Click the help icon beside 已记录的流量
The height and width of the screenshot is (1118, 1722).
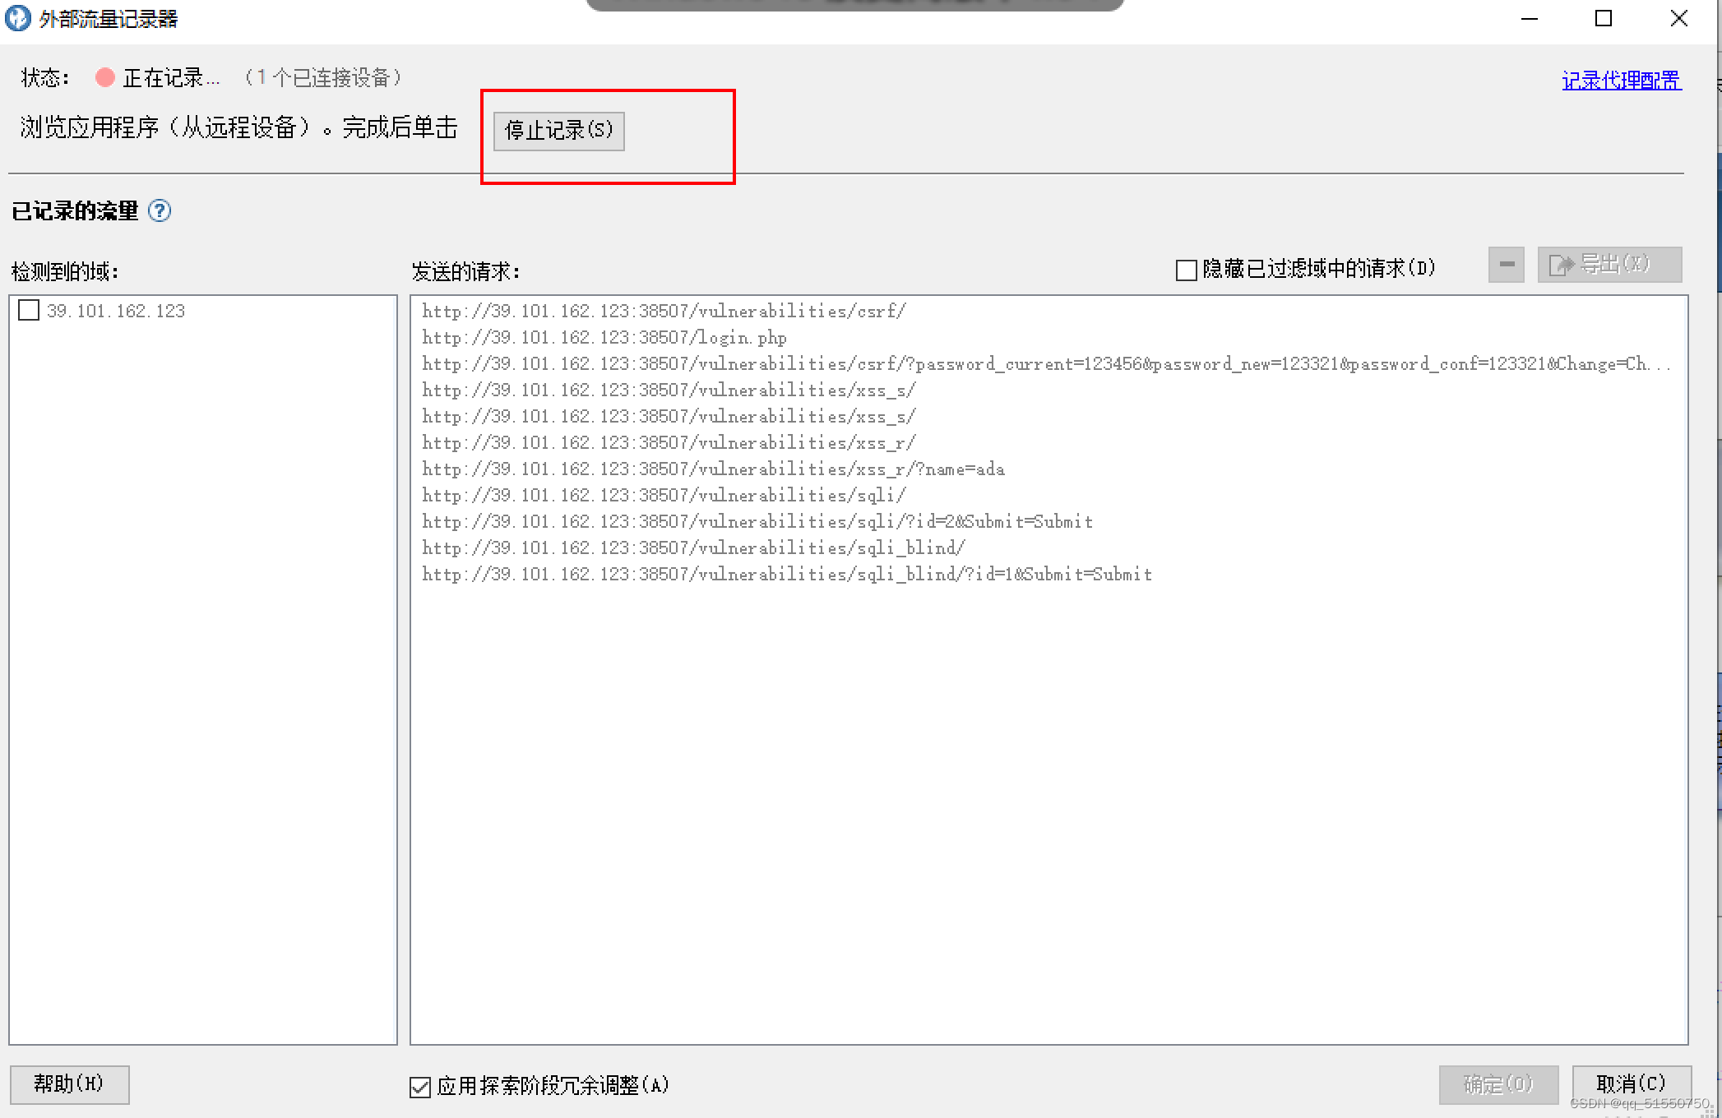[160, 211]
